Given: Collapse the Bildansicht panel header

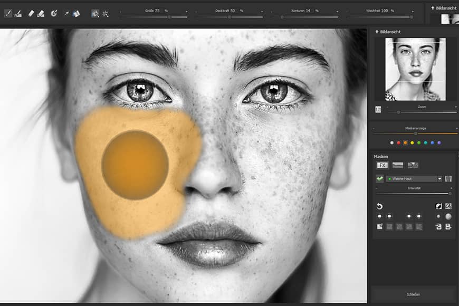Looking at the screenshot, I should pos(388,32).
